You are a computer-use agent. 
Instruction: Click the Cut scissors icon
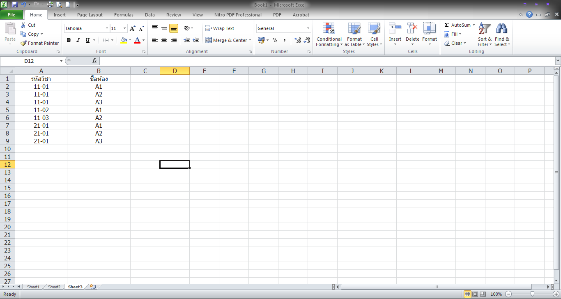click(23, 25)
